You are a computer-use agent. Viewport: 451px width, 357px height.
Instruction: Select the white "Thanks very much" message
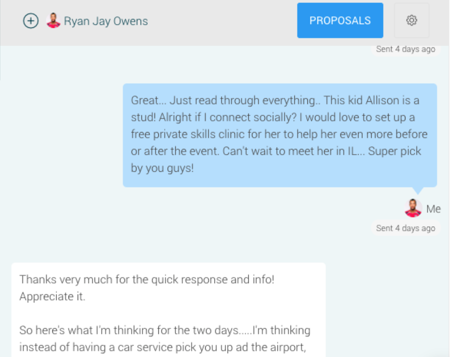point(168,308)
